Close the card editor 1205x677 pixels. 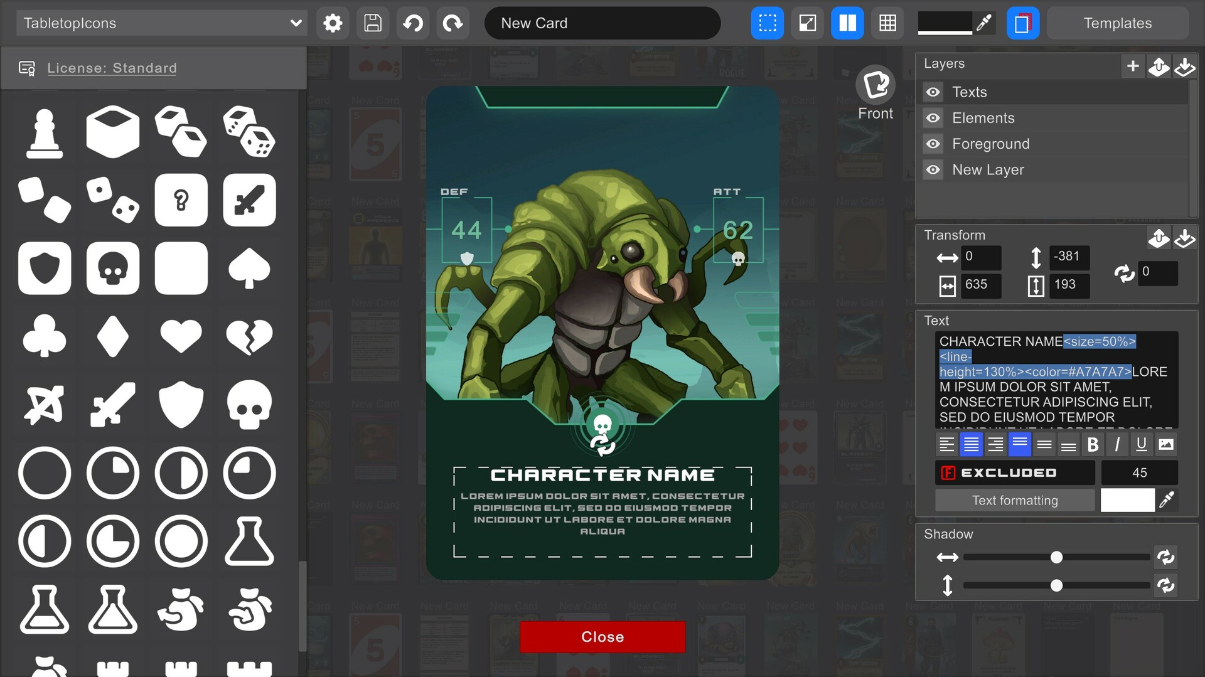click(602, 637)
